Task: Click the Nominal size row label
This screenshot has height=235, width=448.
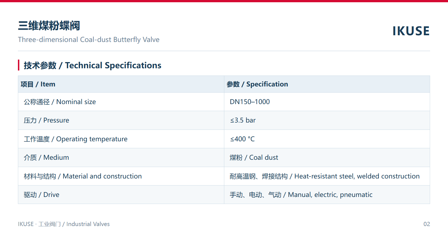Action: click(60, 102)
